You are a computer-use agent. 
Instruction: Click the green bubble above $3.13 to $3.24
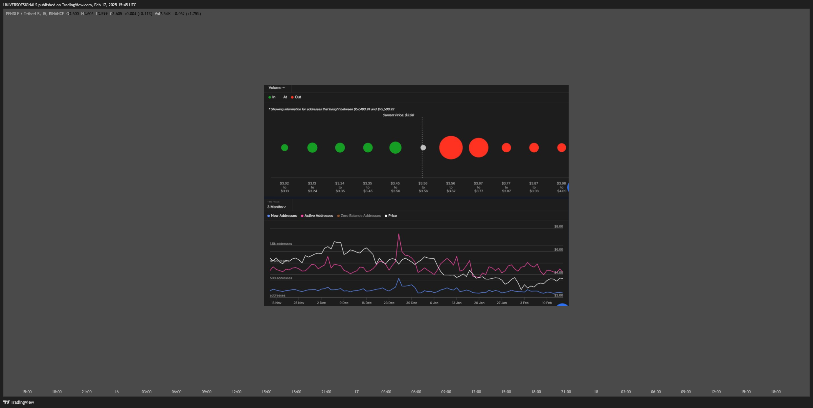pyautogui.click(x=312, y=148)
